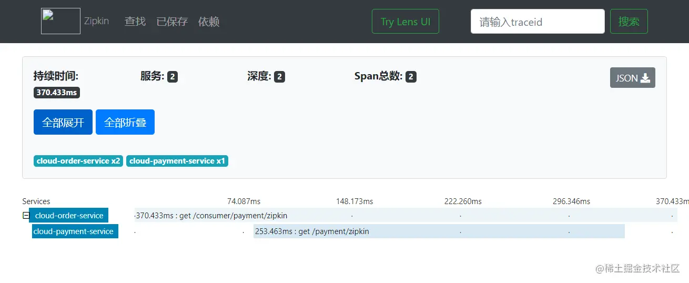Click the 148.173ms timeline label
This screenshot has height=283, width=689.
click(354, 201)
